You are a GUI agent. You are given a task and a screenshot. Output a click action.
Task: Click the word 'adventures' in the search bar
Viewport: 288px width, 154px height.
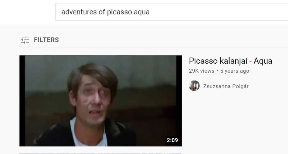tap(79, 12)
